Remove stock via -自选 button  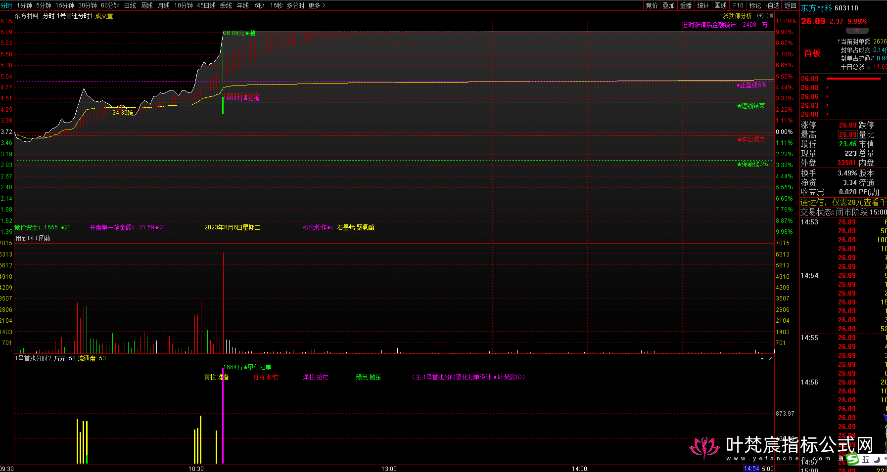click(773, 5)
